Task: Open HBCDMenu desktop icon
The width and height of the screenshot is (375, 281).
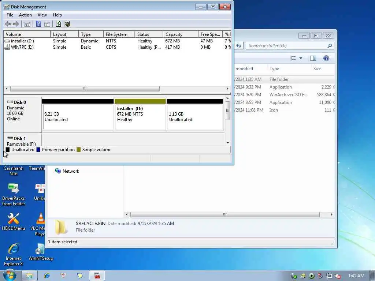Action: click(x=14, y=221)
